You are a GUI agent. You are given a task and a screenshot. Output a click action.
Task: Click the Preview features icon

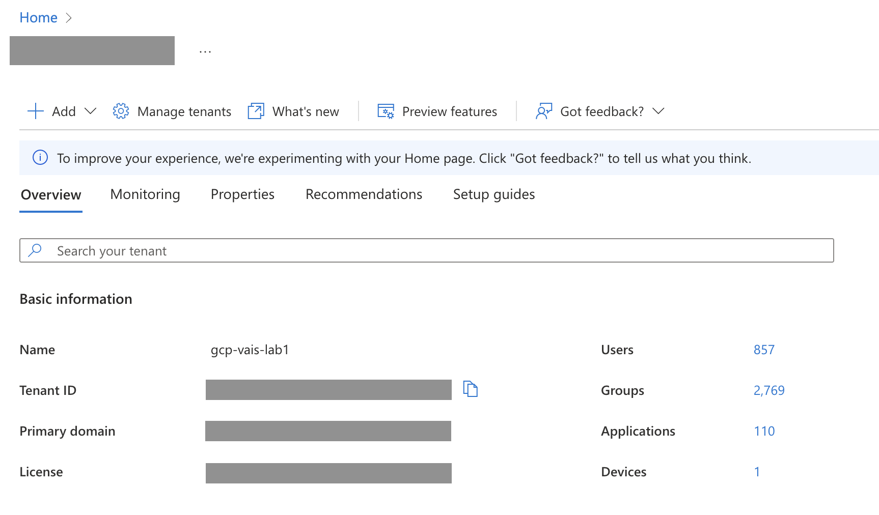385,111
